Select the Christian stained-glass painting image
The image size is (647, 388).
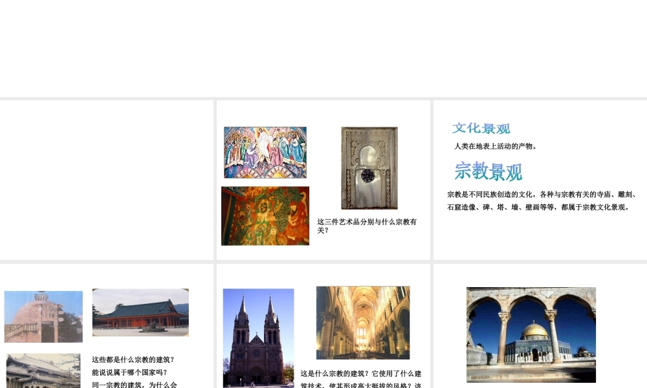[265, 152]
